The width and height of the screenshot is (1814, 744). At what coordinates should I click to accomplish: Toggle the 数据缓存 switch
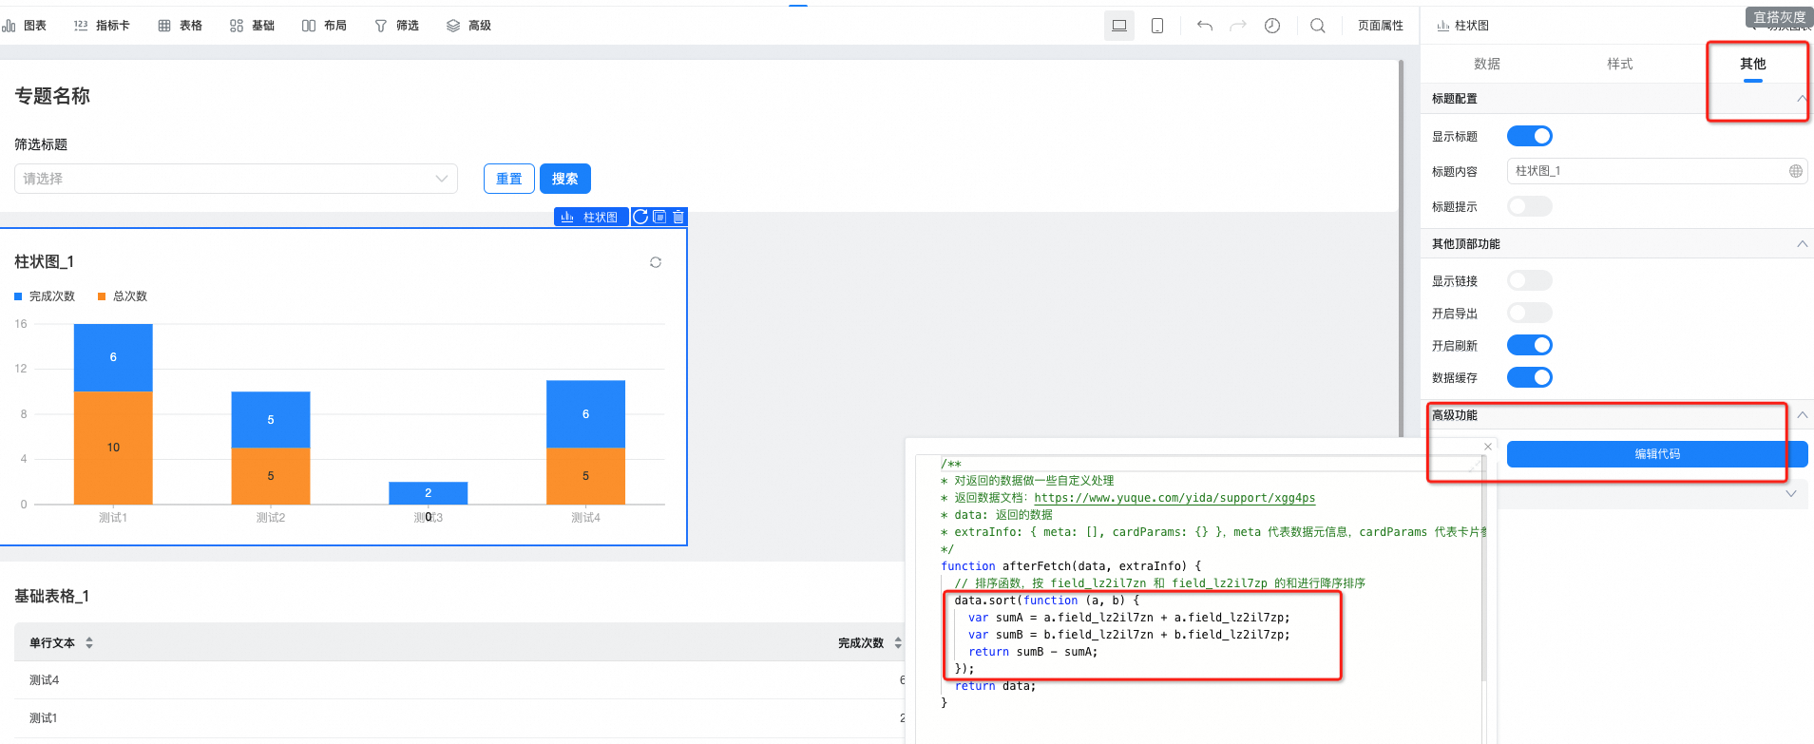coord(1530,377)
